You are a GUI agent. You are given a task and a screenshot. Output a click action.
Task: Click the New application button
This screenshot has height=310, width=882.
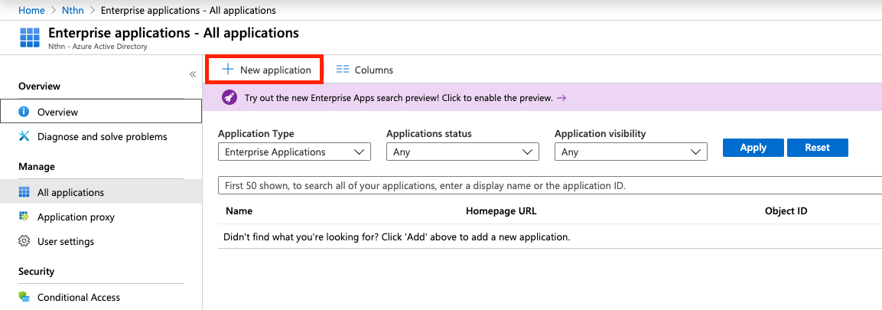click(266, 70)
